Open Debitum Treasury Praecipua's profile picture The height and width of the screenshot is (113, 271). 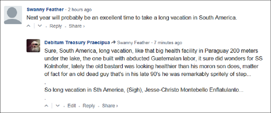(x=33, y=45)
